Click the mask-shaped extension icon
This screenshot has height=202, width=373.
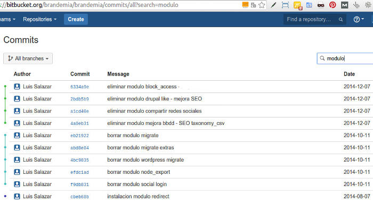point(321,5)
